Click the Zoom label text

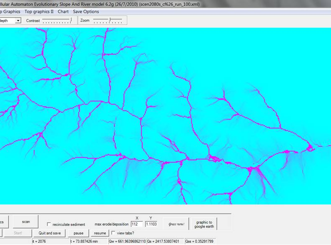point(85,20)
